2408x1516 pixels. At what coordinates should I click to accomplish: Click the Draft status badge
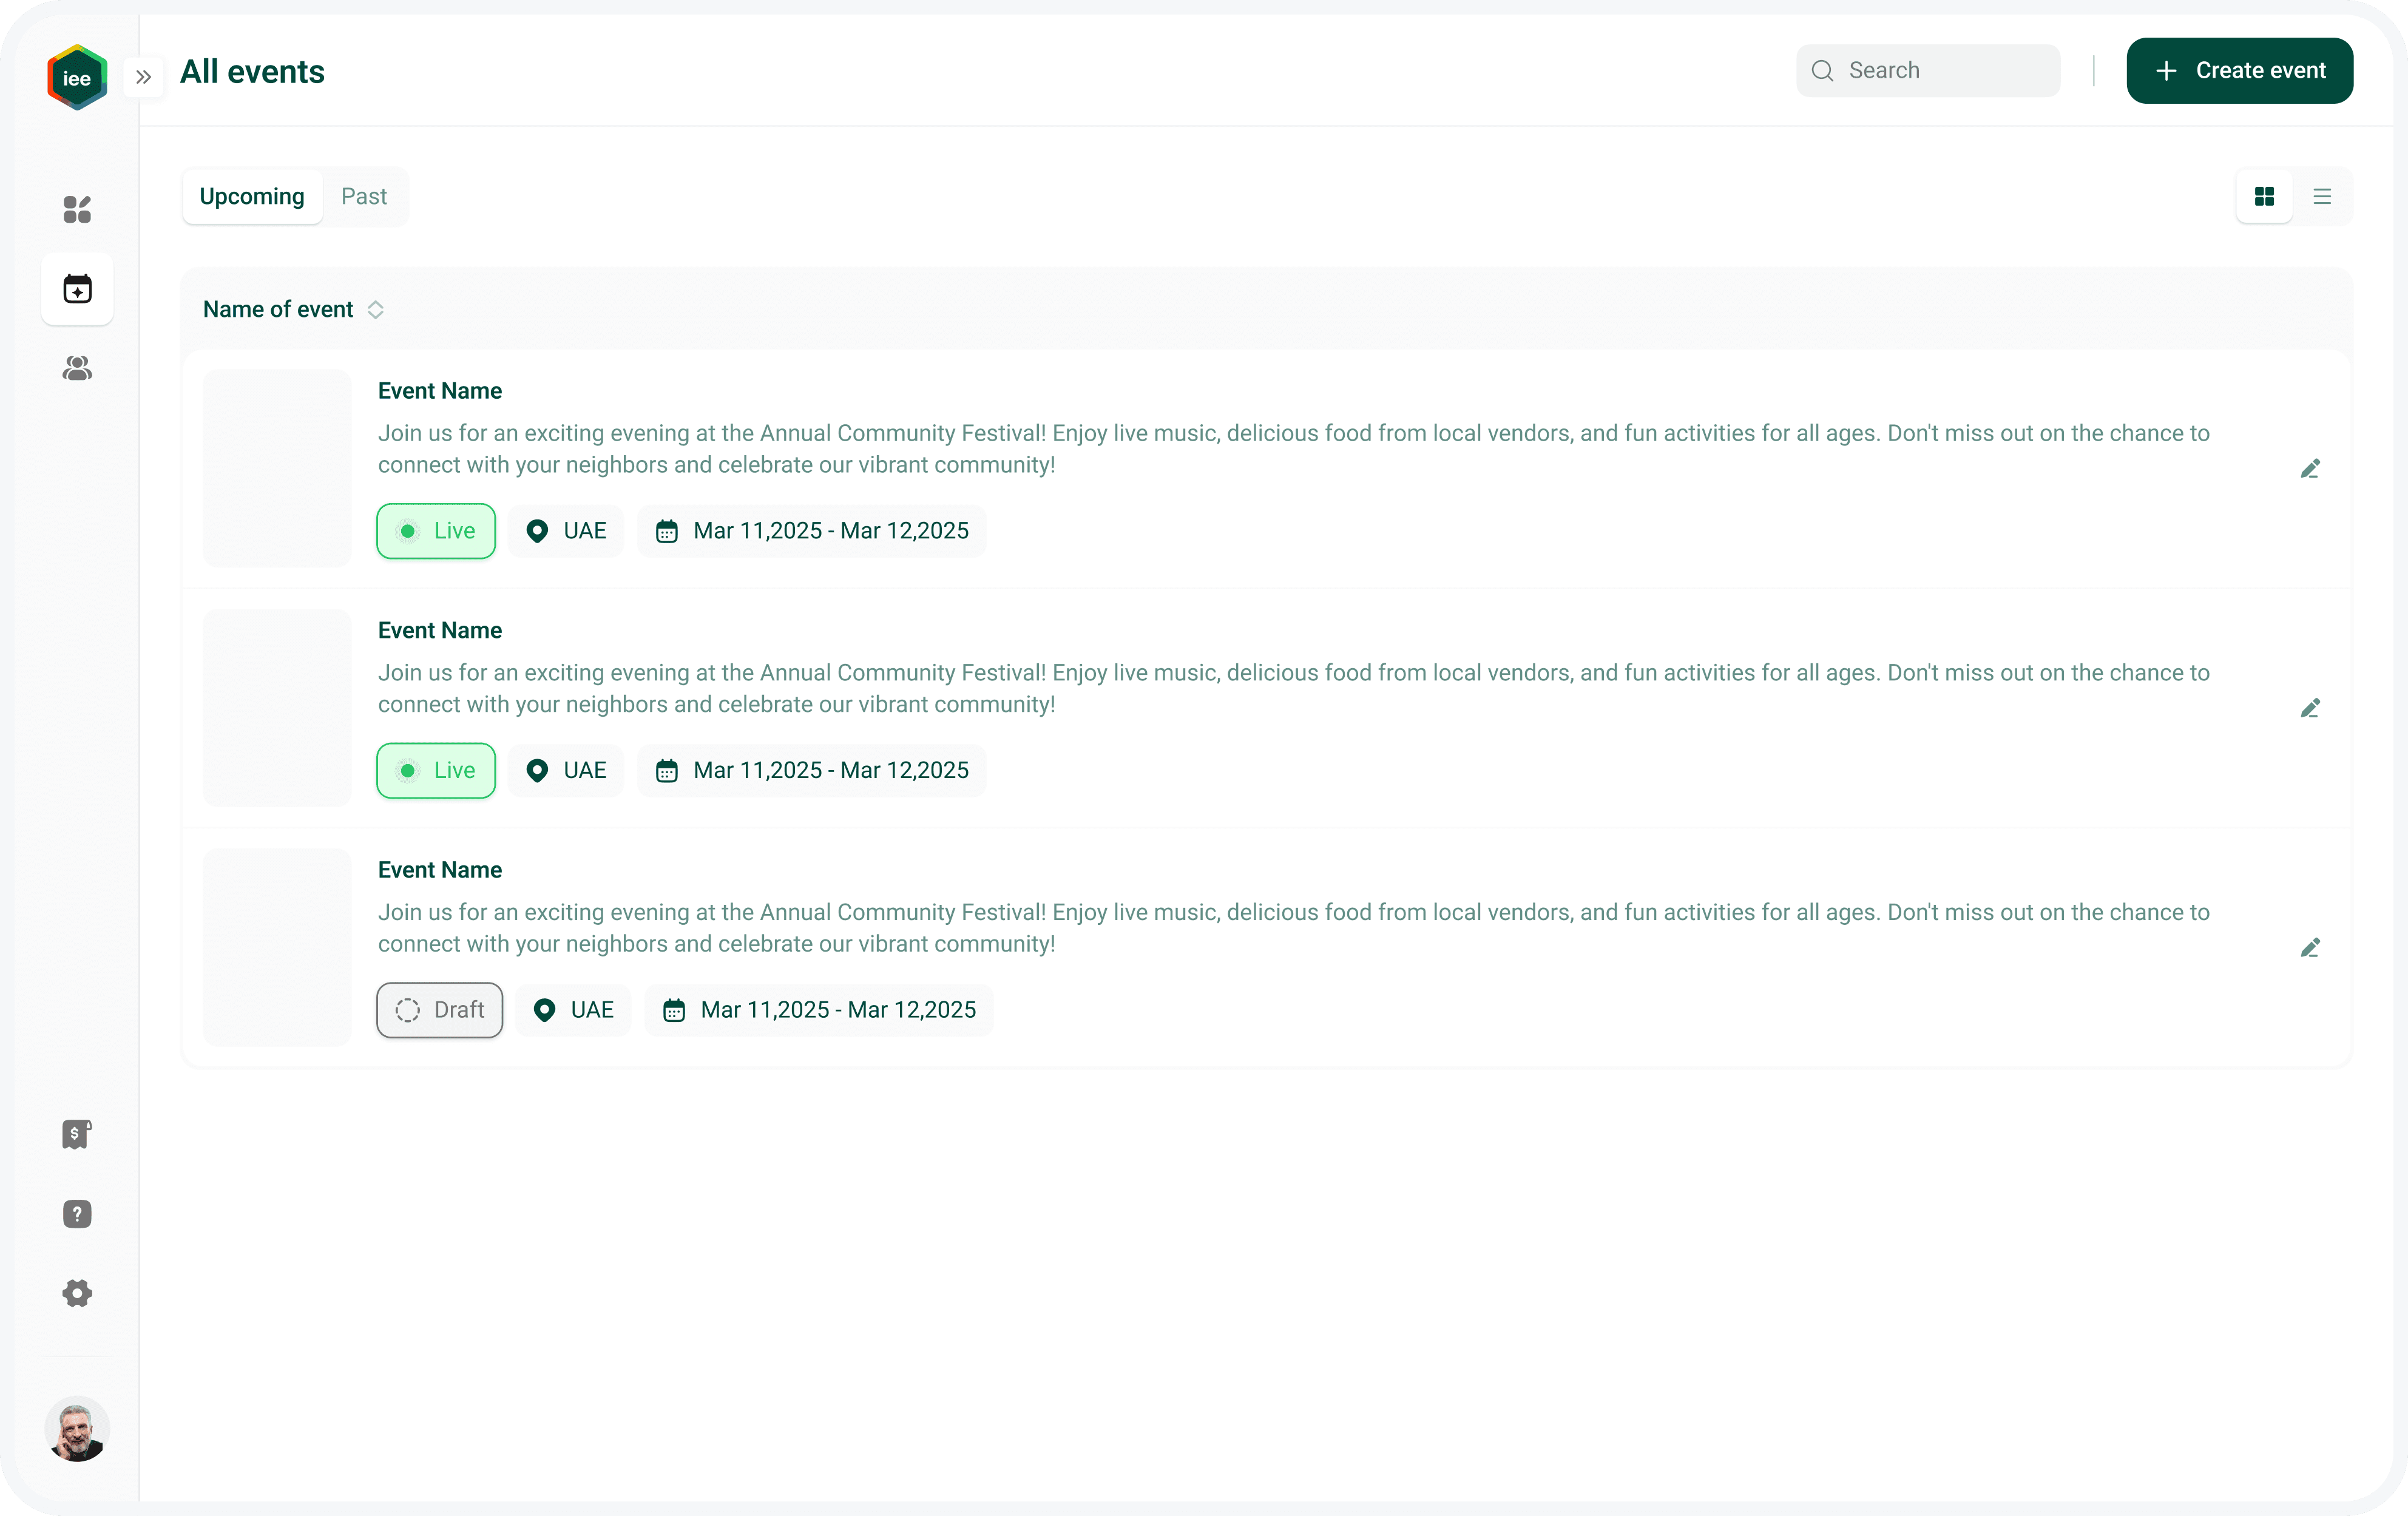tap(439, 1010)
